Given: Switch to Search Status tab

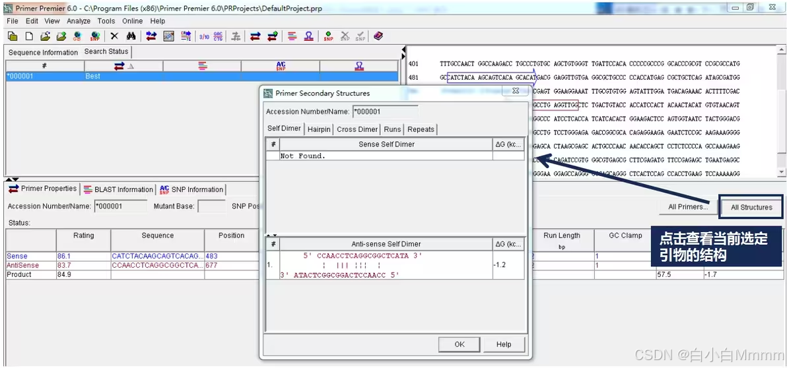Looking at the screenshot, I should 106,51.
